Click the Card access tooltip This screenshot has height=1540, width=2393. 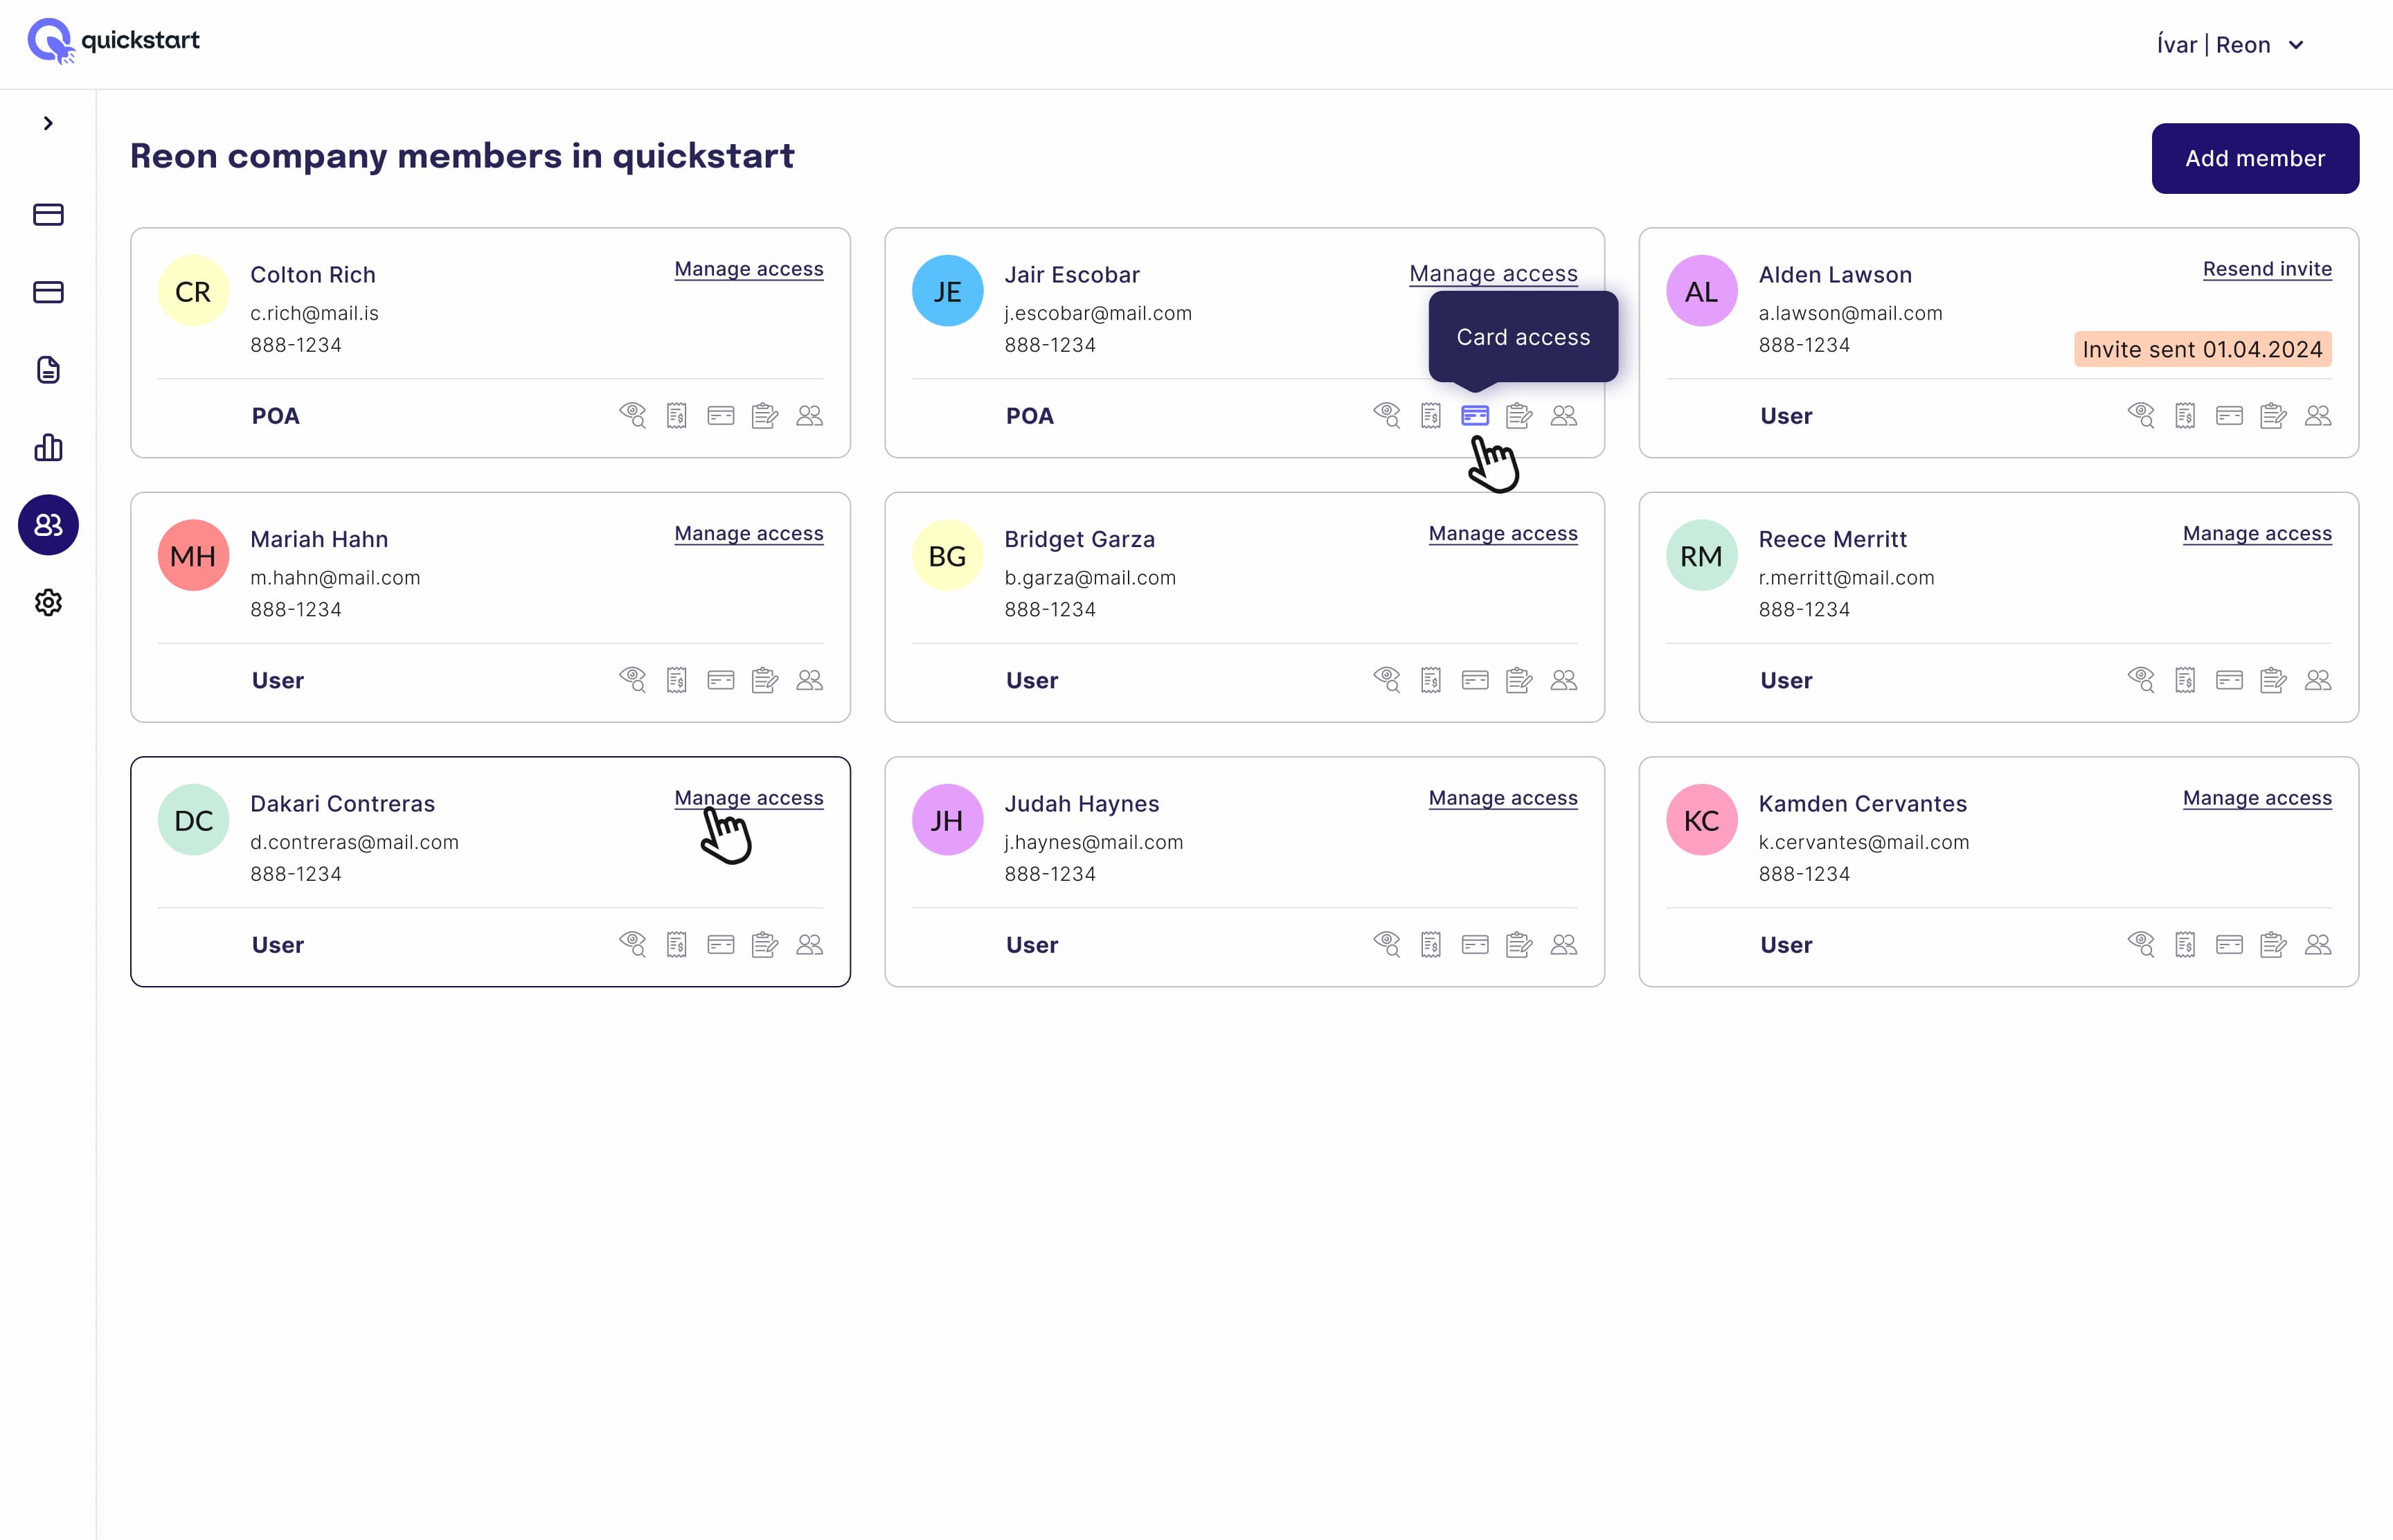(1522, 336)
